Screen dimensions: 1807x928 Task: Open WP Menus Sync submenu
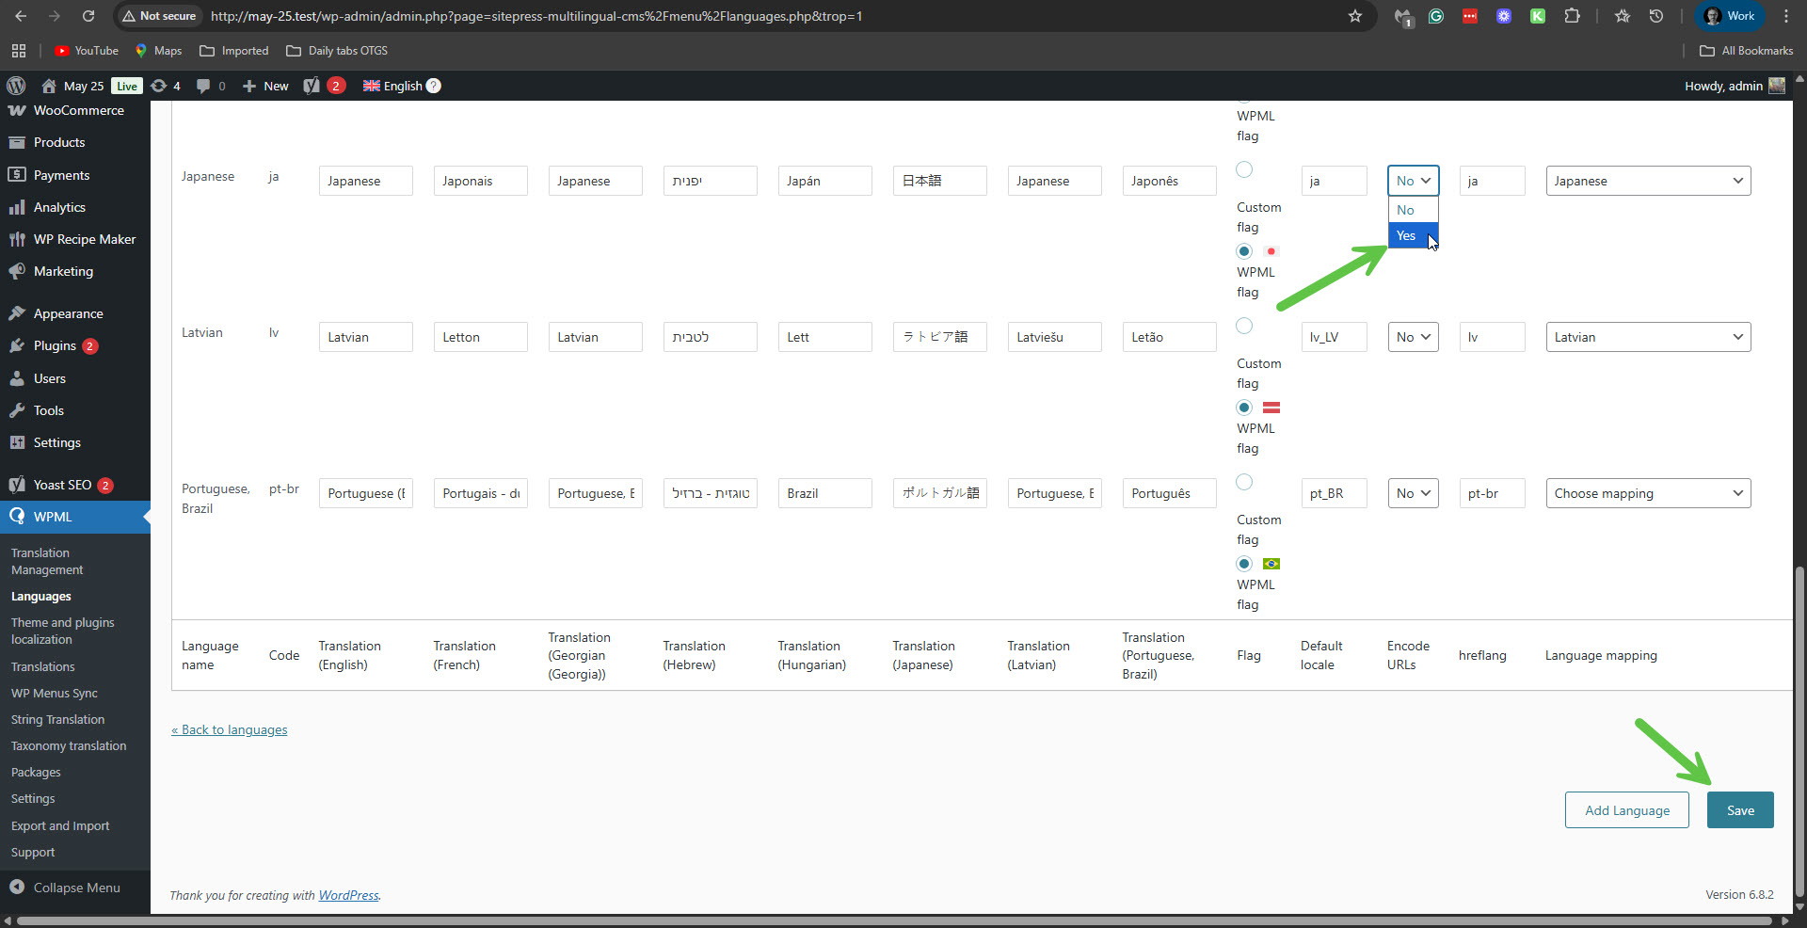coord(55,693)
